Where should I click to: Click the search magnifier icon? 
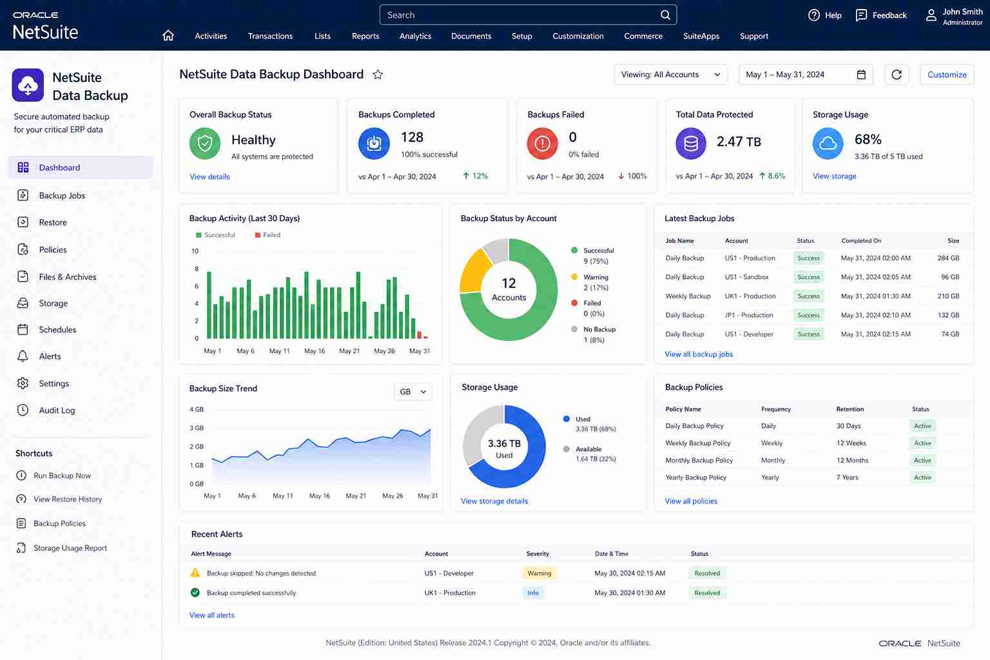(665, 15)
